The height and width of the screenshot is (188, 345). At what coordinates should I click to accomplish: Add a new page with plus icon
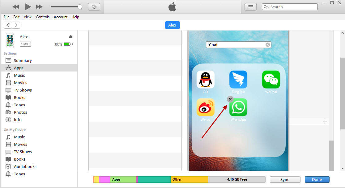pyautogui.click(x=325, y=122)
